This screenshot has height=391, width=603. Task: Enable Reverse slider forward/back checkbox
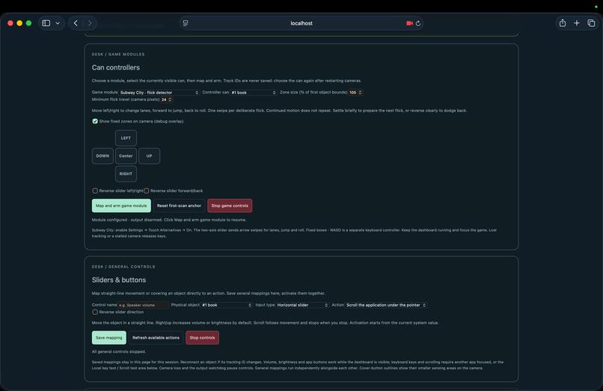(147, 191)
